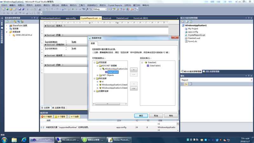Viewport: 254px width, 143px height.
Task: Expand the st connection node
Action: [97, 82]
